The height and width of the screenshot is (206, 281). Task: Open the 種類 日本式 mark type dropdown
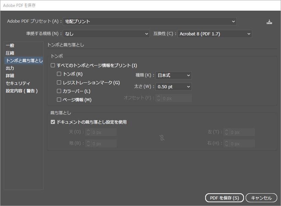pyautogui.click(x=174, y=75)
